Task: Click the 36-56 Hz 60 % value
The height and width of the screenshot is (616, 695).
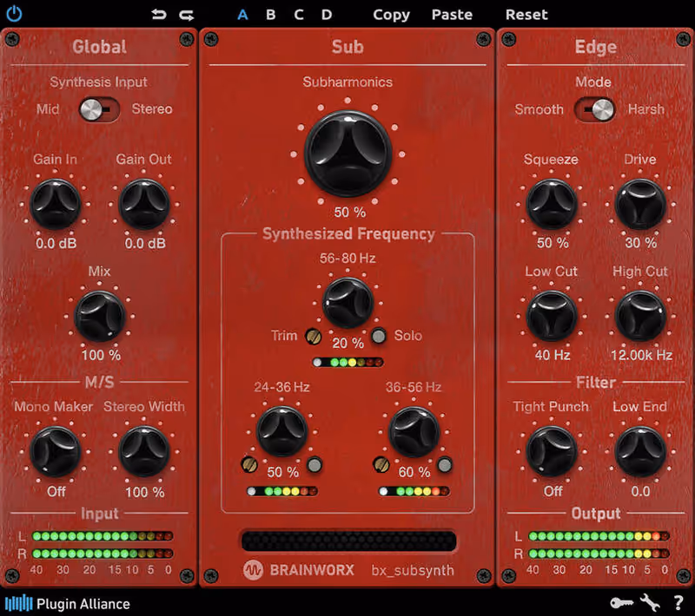Action: pos(414,472)
